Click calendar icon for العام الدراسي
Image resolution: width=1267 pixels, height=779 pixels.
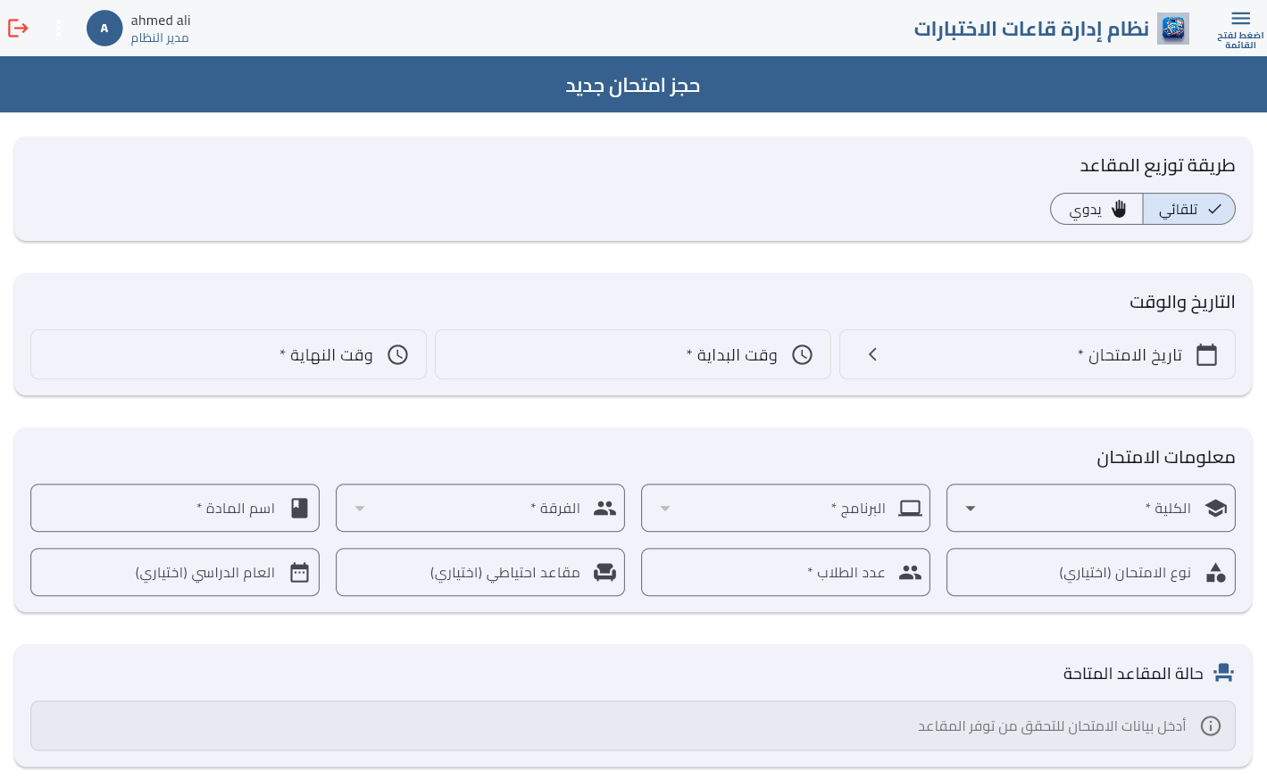(299, 572)
